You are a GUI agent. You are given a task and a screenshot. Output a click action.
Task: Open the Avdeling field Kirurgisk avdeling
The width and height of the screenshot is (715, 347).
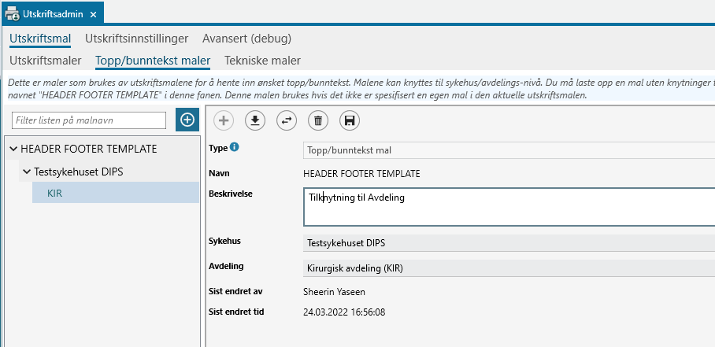tap(509, 268)
